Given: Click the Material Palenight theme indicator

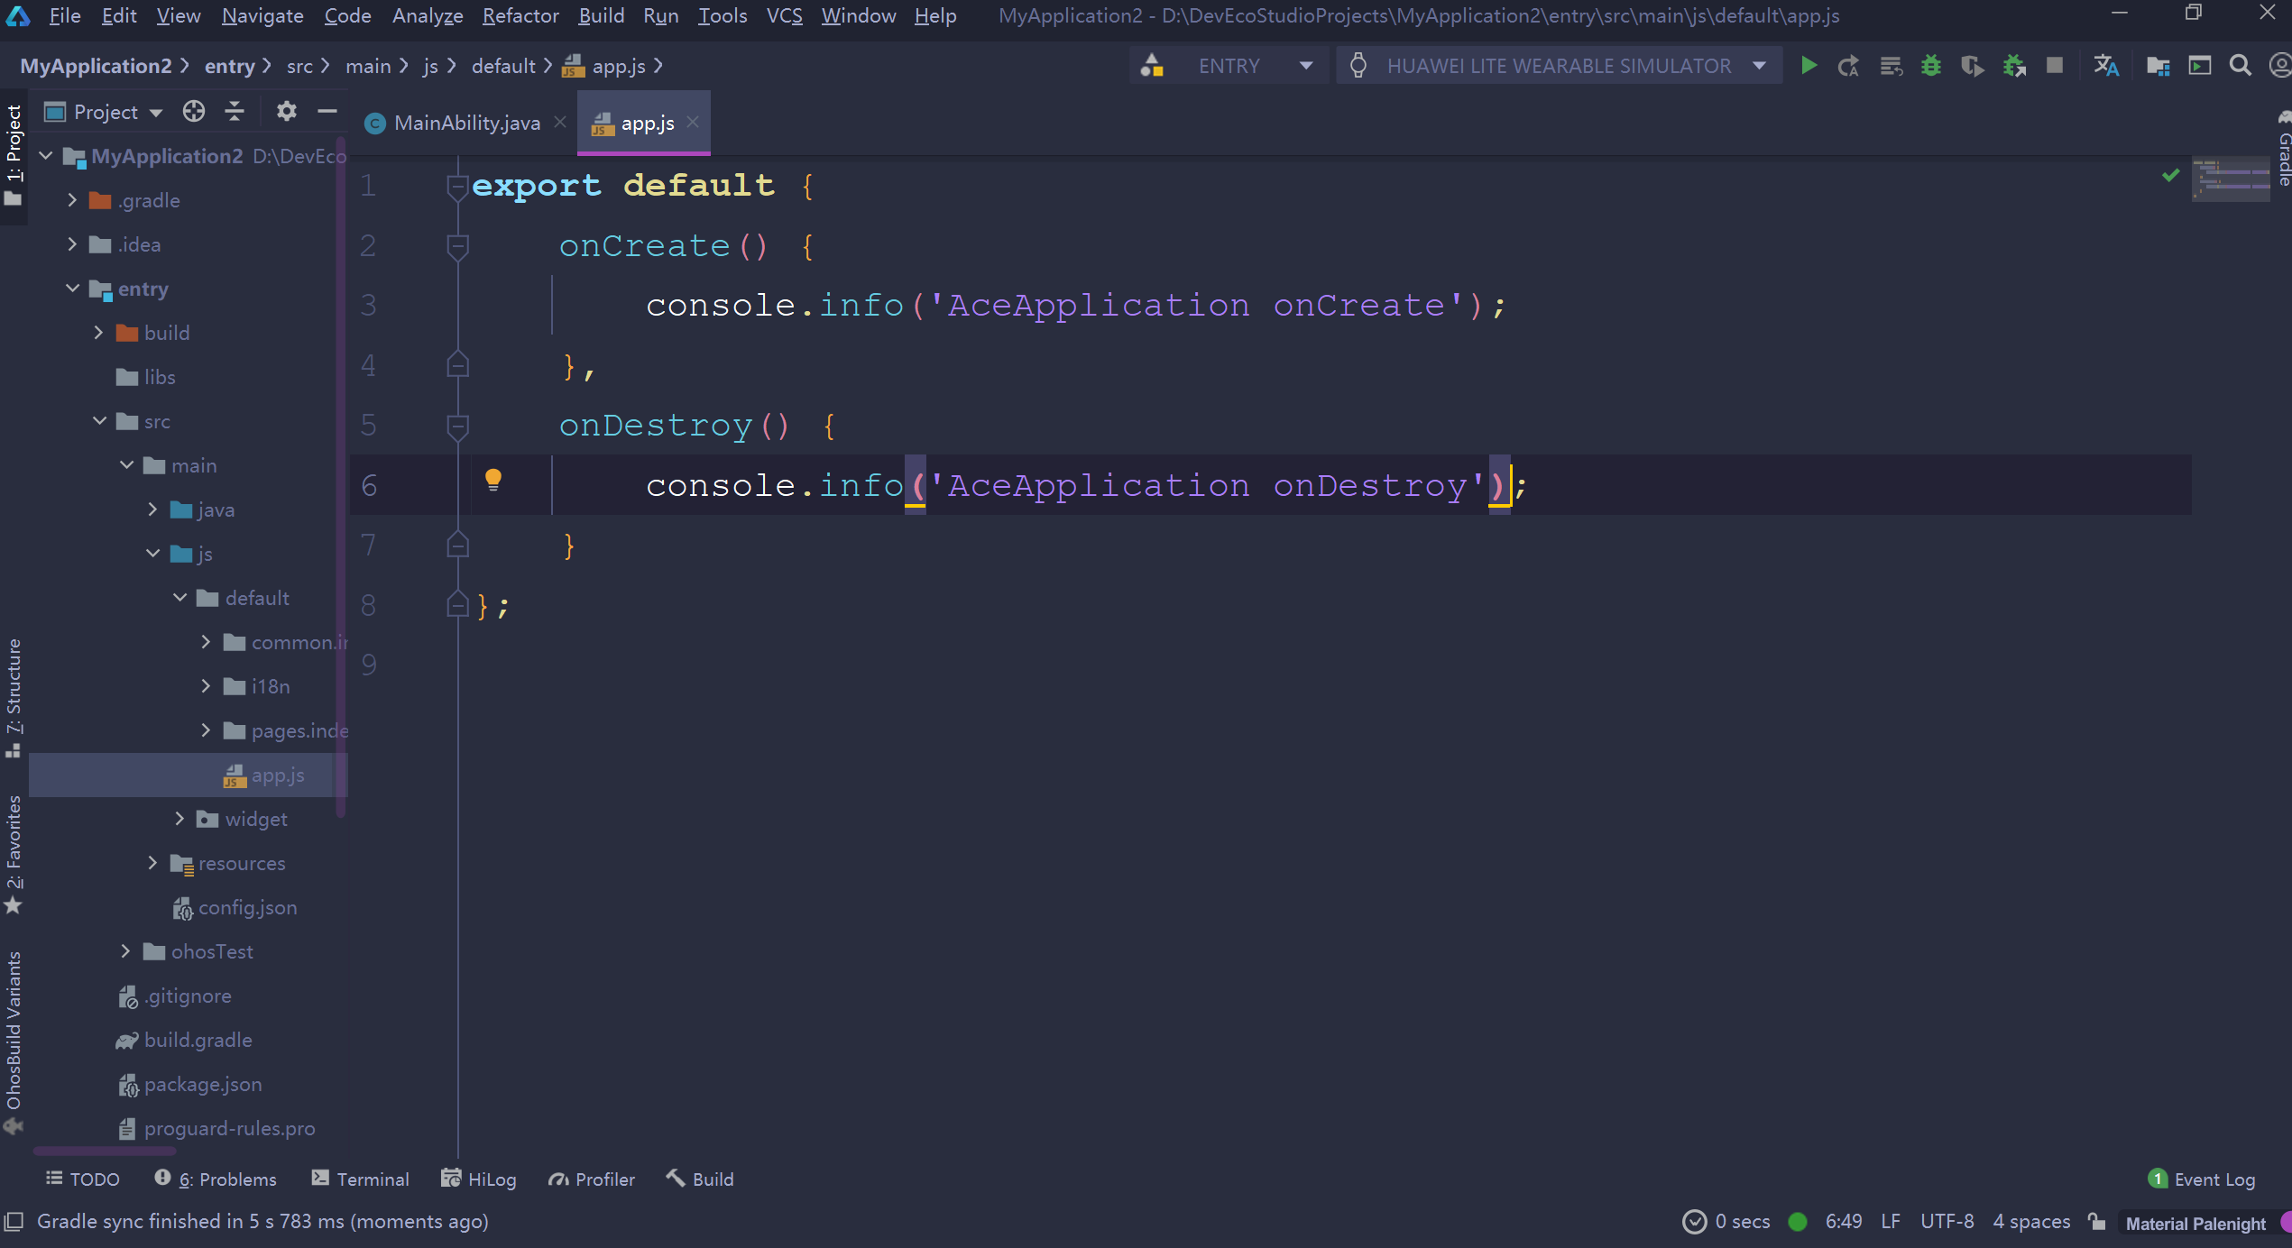Looking at the screenshot, I should pyautogui.click(x=2194, y=1223).
